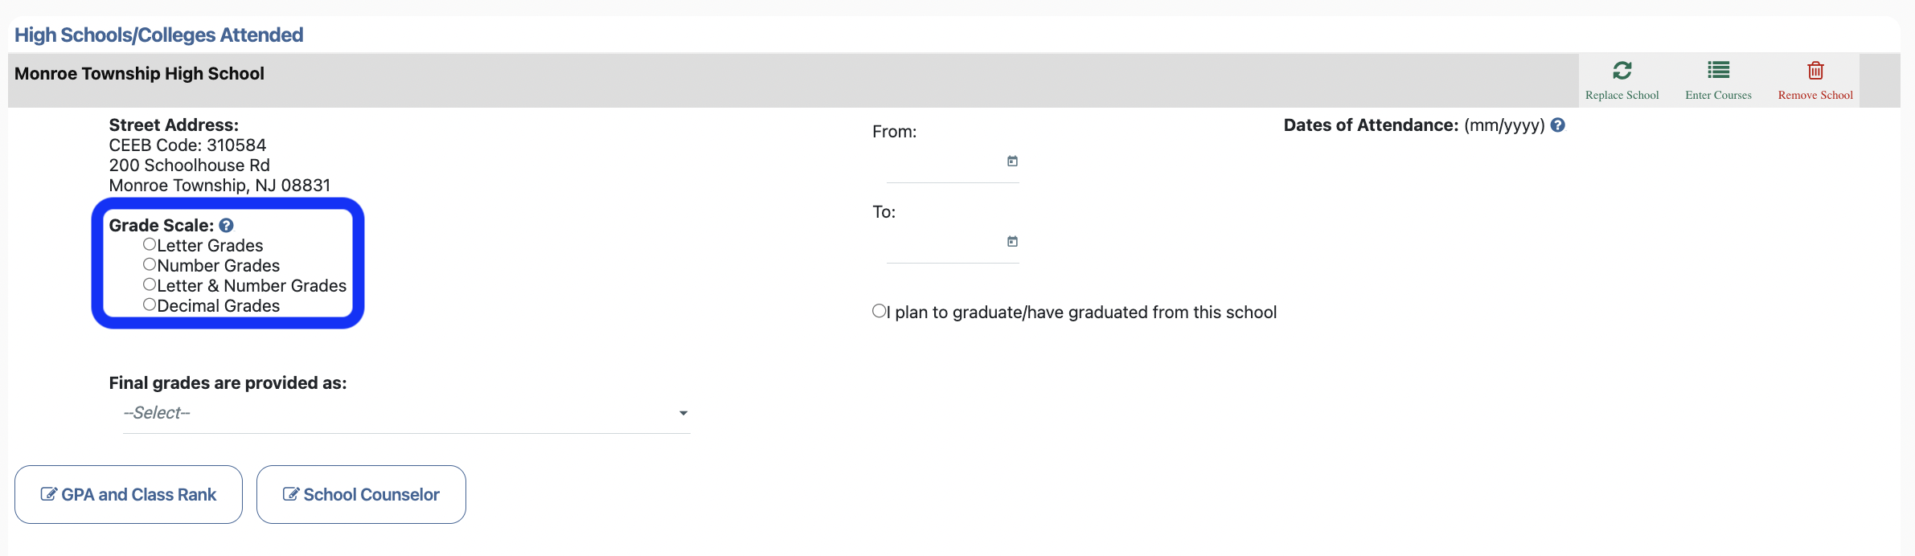The image size is (1915, 556).
Task: Select the Letter & Number Grades option
Action: pos(149,284)
